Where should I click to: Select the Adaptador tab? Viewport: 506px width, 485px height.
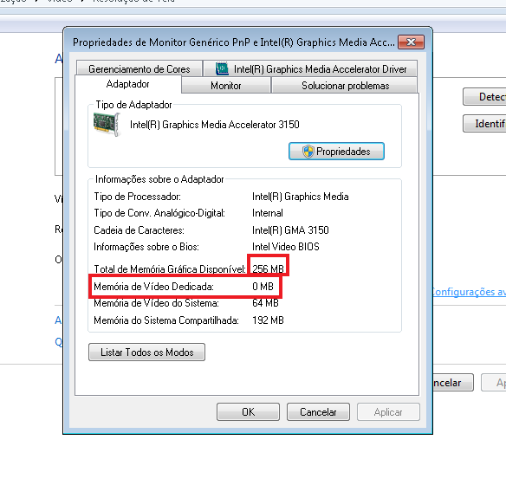click(128, 84)
